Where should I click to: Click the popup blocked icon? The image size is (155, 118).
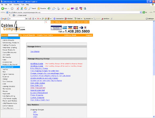point(65,19)
